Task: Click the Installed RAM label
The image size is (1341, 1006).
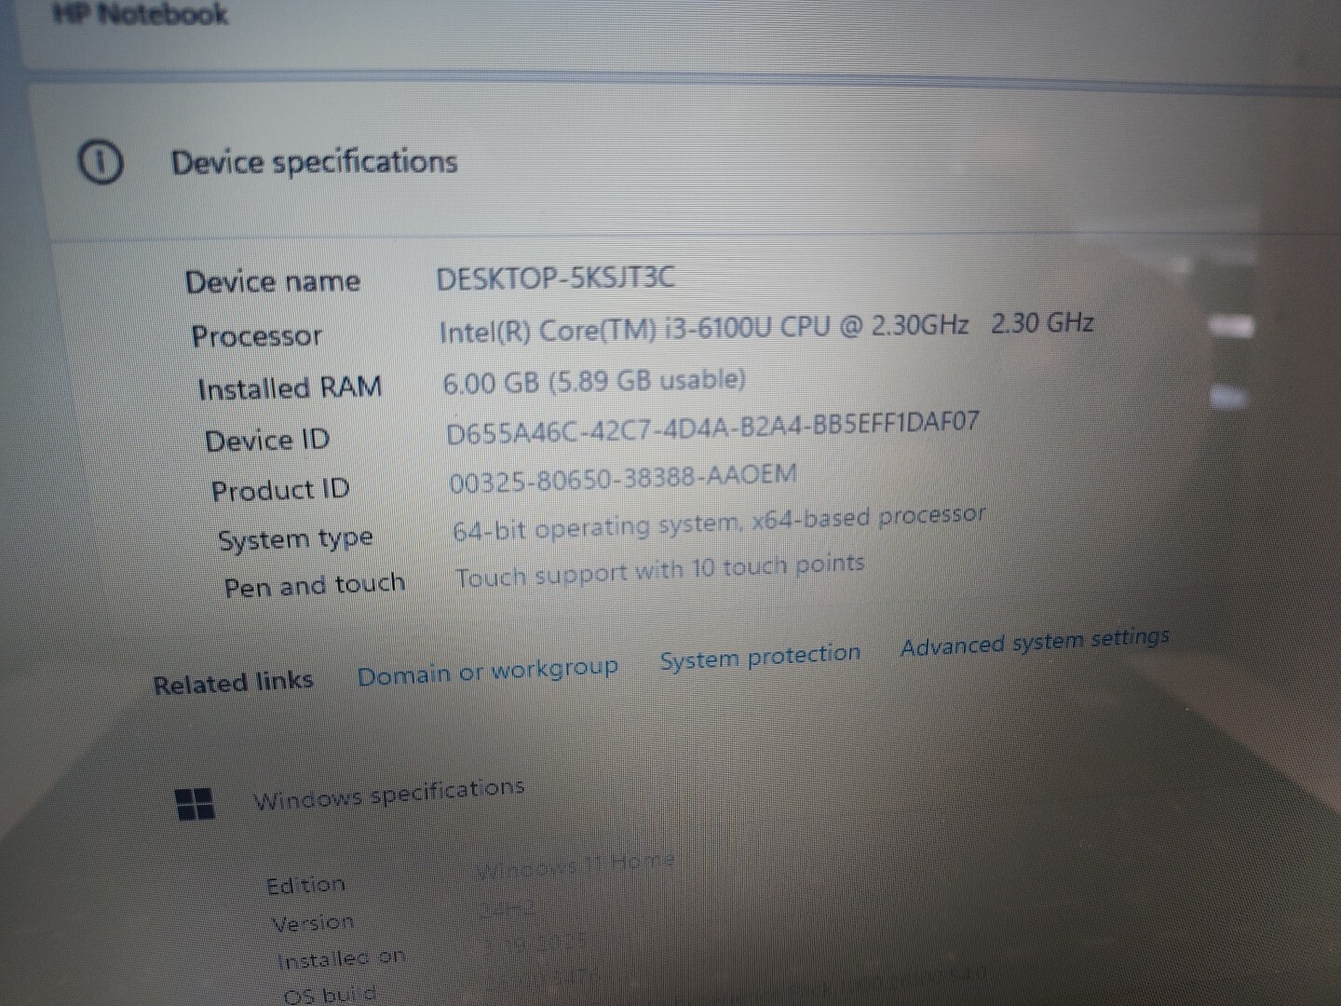Action: tap(290, 387)
